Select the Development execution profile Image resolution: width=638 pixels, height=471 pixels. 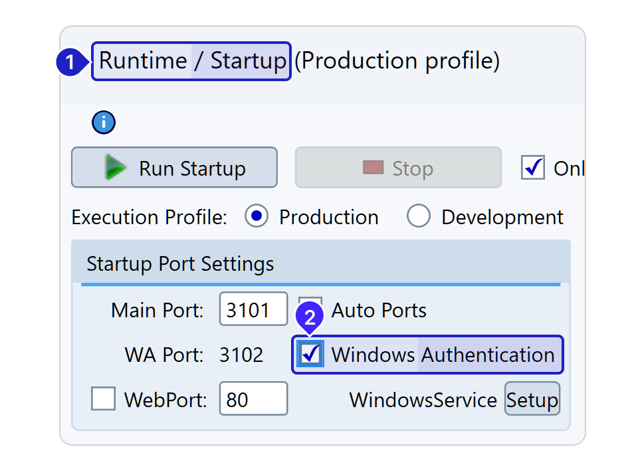tap(418, 216)
